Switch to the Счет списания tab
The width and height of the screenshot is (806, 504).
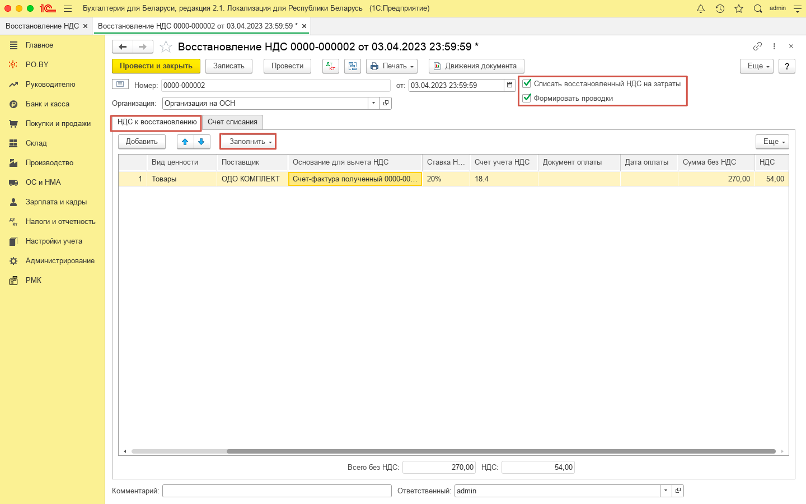232,122
